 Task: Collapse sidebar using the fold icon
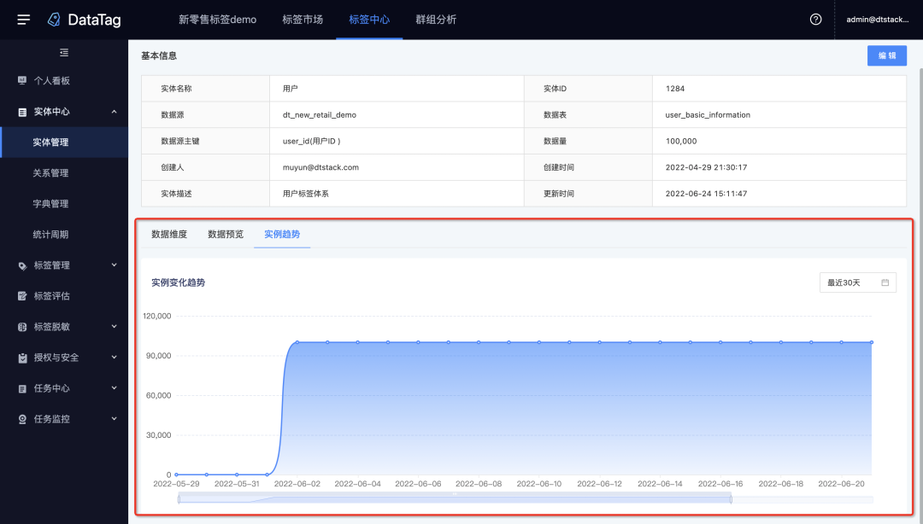point(64,53)
